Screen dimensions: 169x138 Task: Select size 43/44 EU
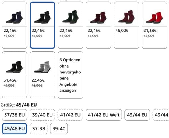(137, 115)
